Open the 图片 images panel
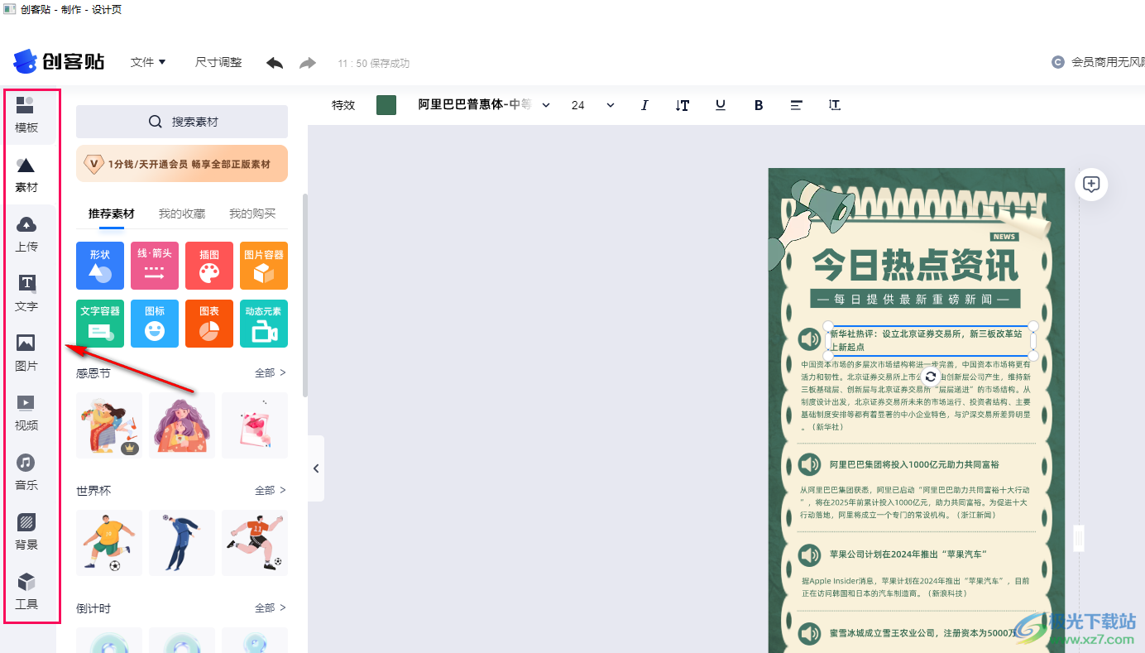The height and width of the screenshot is (653, 1145). pos(26,353)
